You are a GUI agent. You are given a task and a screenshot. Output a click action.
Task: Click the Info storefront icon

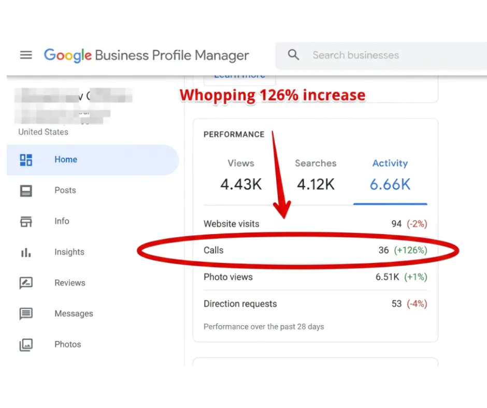(26, 222)
